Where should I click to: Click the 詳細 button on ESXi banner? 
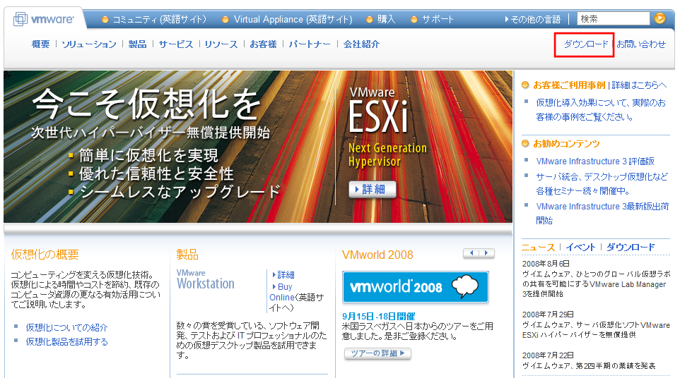point(373,190)
